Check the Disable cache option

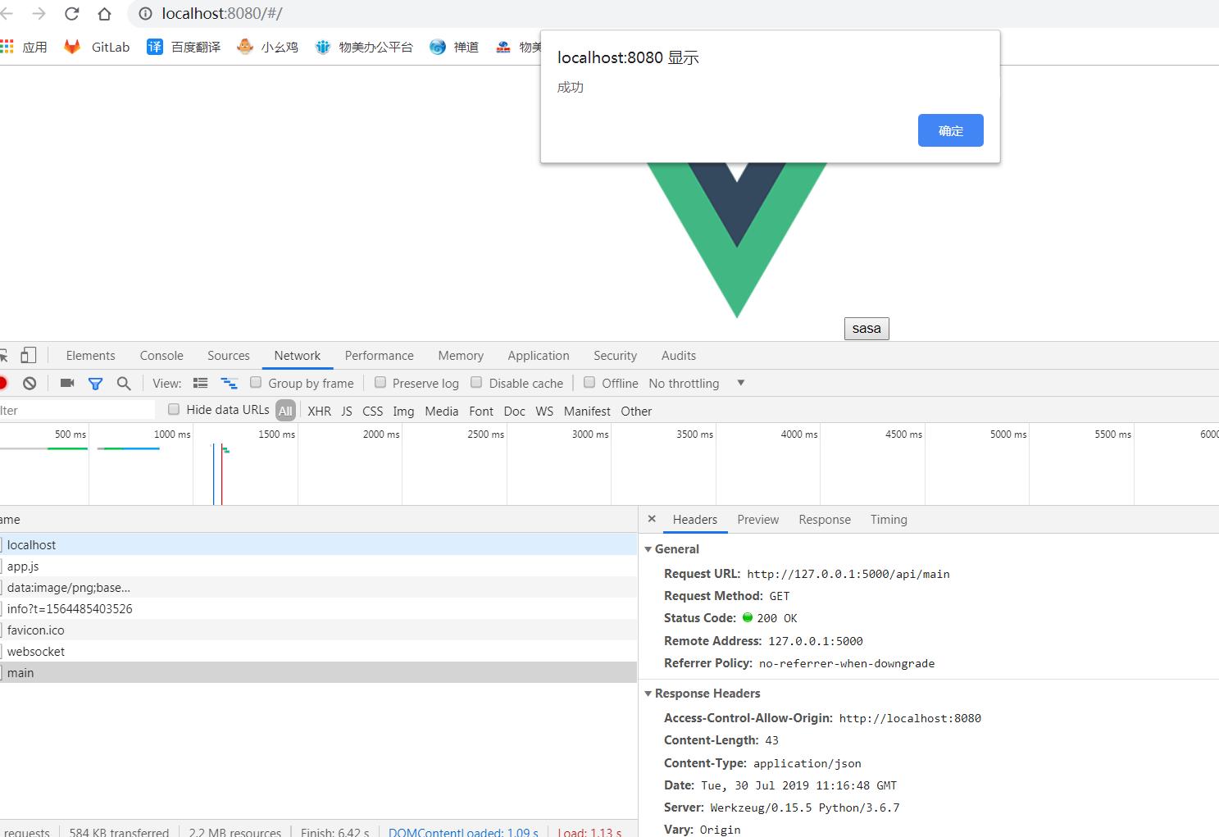(476, 382)
